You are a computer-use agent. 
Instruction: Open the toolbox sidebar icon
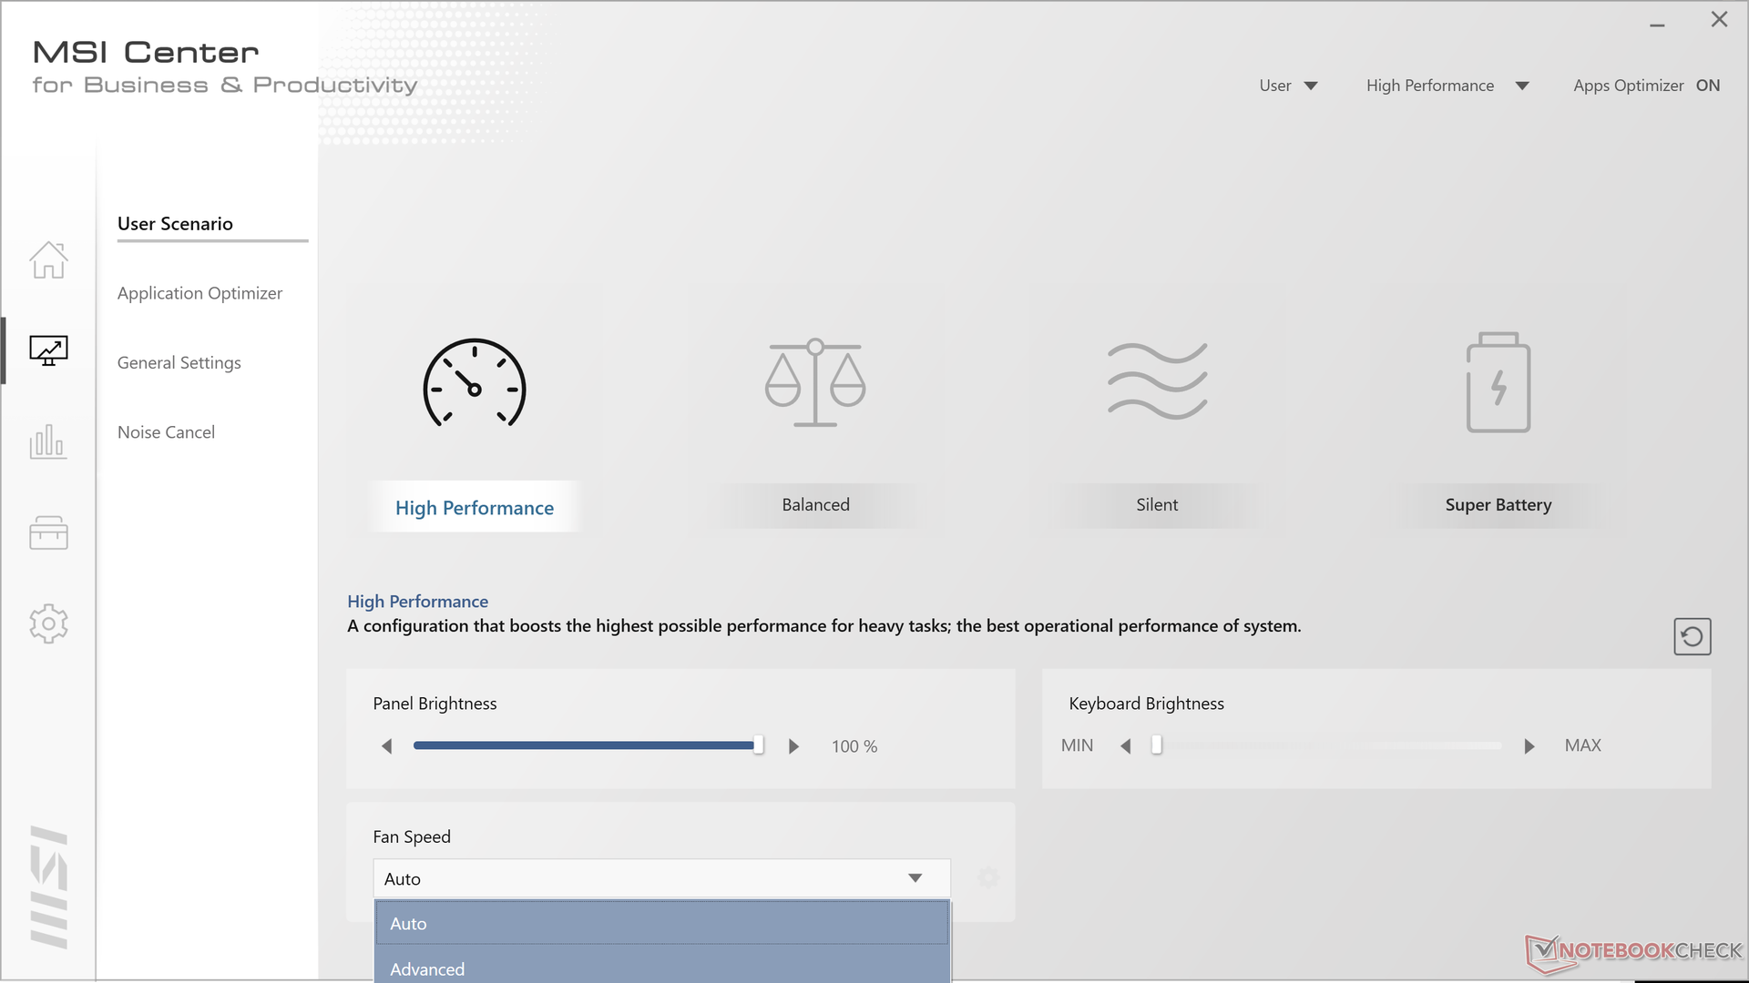[48, 532]
